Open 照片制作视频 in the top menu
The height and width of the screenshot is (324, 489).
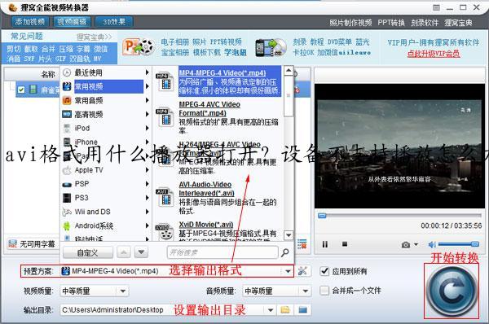(350, 23)
